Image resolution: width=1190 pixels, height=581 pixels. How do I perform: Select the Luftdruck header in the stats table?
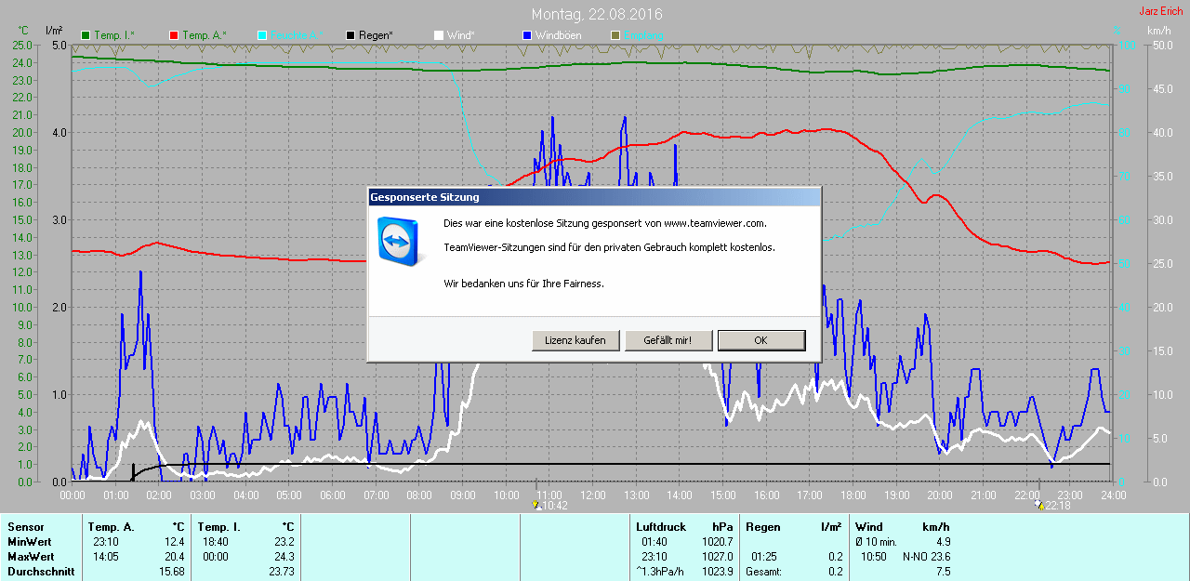click(661, 527)
